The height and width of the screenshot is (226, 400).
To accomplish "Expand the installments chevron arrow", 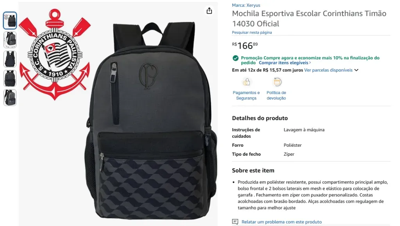I will pyautogui.click(x=356, y=70).
